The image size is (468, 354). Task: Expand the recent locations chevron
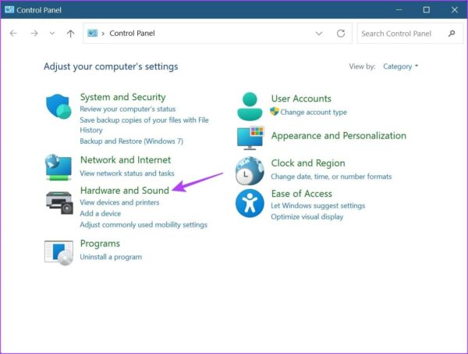[52, 34]
